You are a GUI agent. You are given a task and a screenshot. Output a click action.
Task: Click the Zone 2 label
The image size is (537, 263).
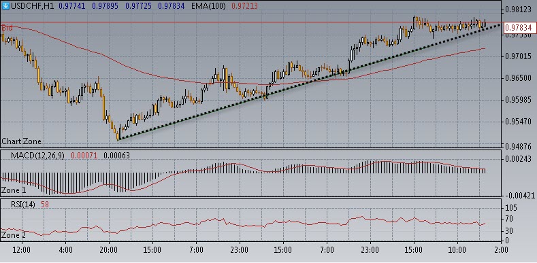[14, 235]
